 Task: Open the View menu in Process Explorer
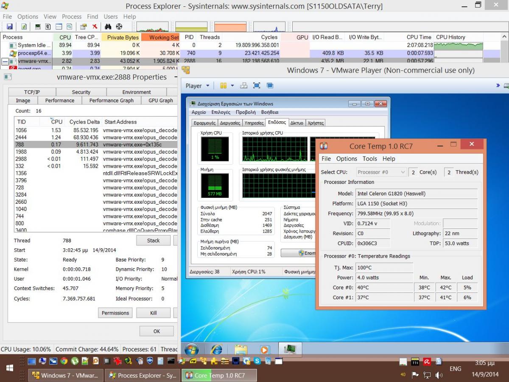pos(50,17)
